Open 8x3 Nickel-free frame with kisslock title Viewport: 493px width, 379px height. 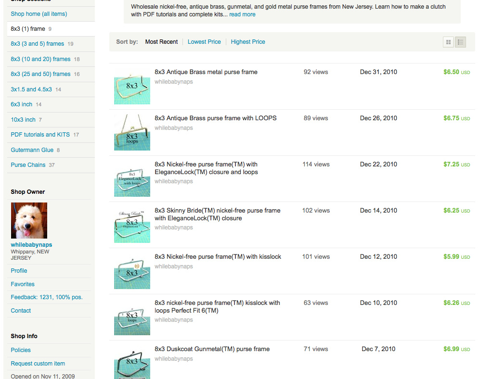click(218, 257)
